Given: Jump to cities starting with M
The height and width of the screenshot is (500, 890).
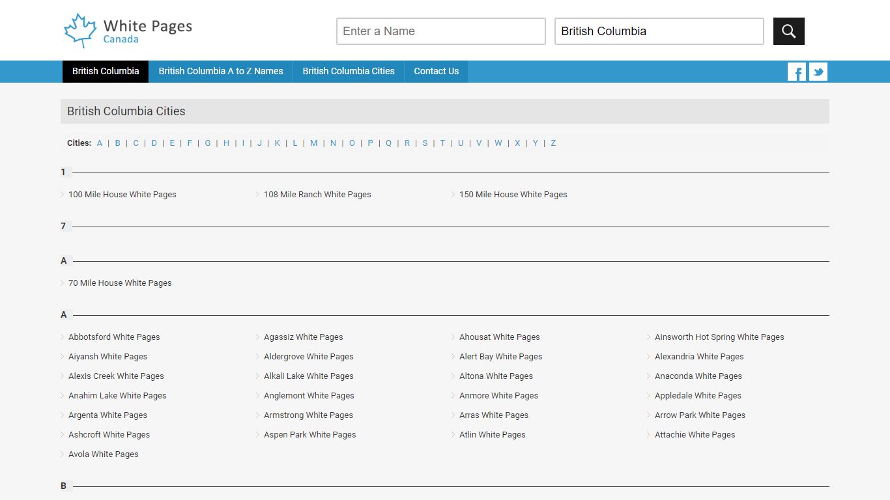Looking at the screenshot, I should 313,143.
